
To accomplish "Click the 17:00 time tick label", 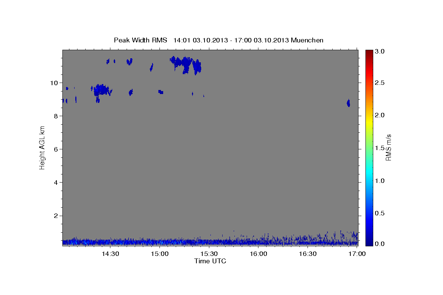I will click(357, 254).
